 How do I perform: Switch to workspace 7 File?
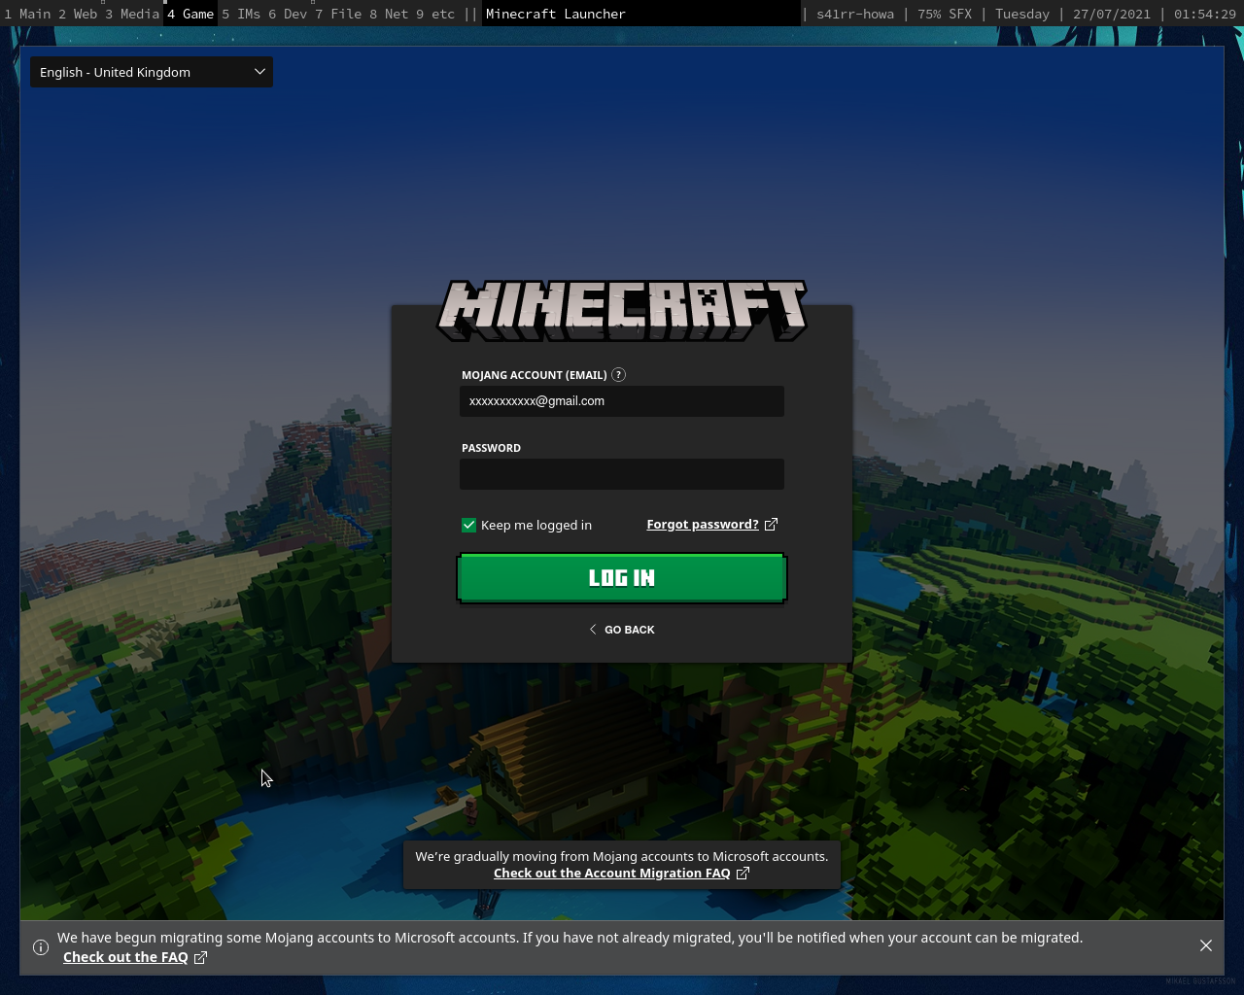tap(338, 14)
